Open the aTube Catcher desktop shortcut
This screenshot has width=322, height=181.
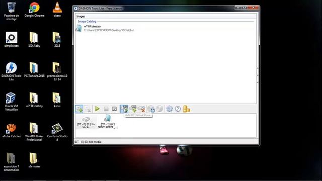point(11,130)
